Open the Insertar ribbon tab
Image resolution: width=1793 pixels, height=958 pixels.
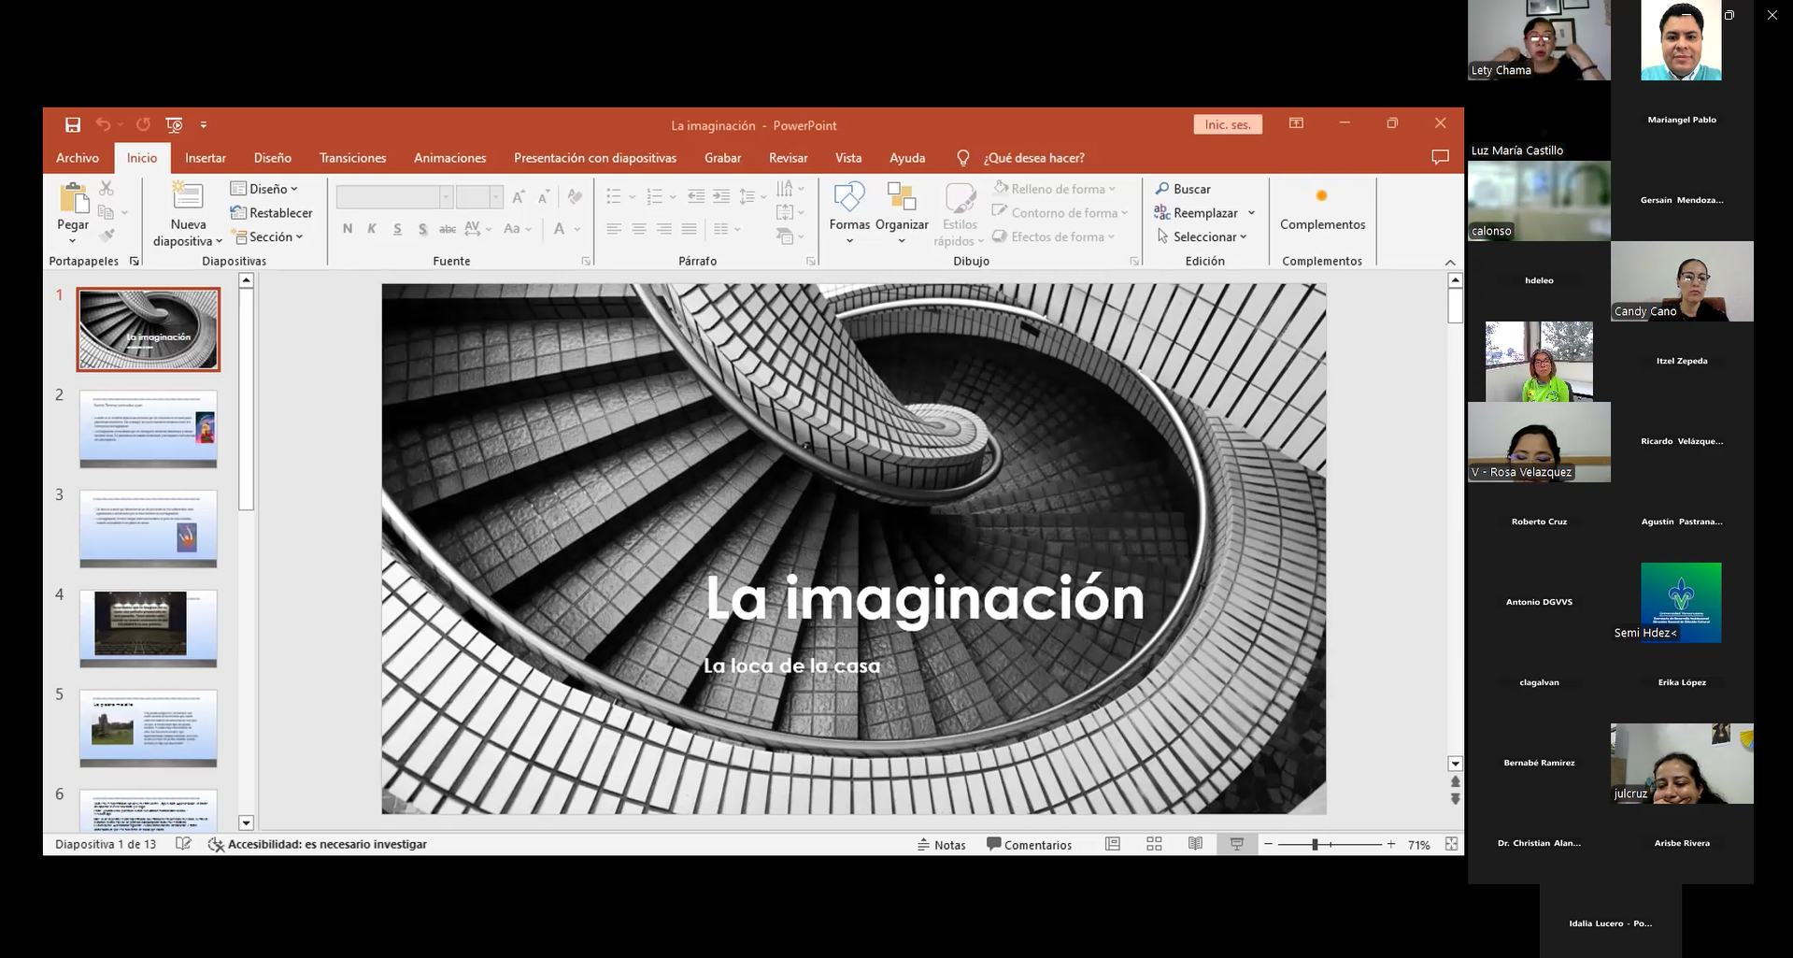pyautogui.click(x=205, y=158)
